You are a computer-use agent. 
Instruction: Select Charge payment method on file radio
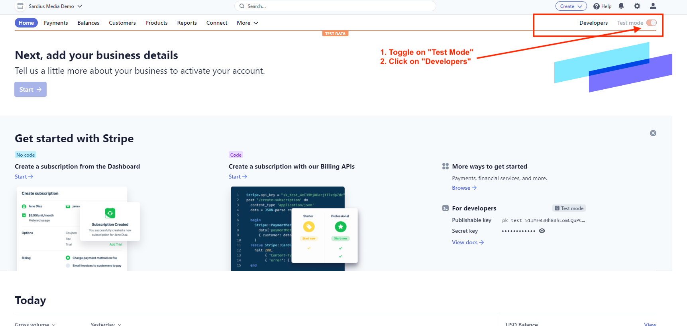click(x=68, y=258)
